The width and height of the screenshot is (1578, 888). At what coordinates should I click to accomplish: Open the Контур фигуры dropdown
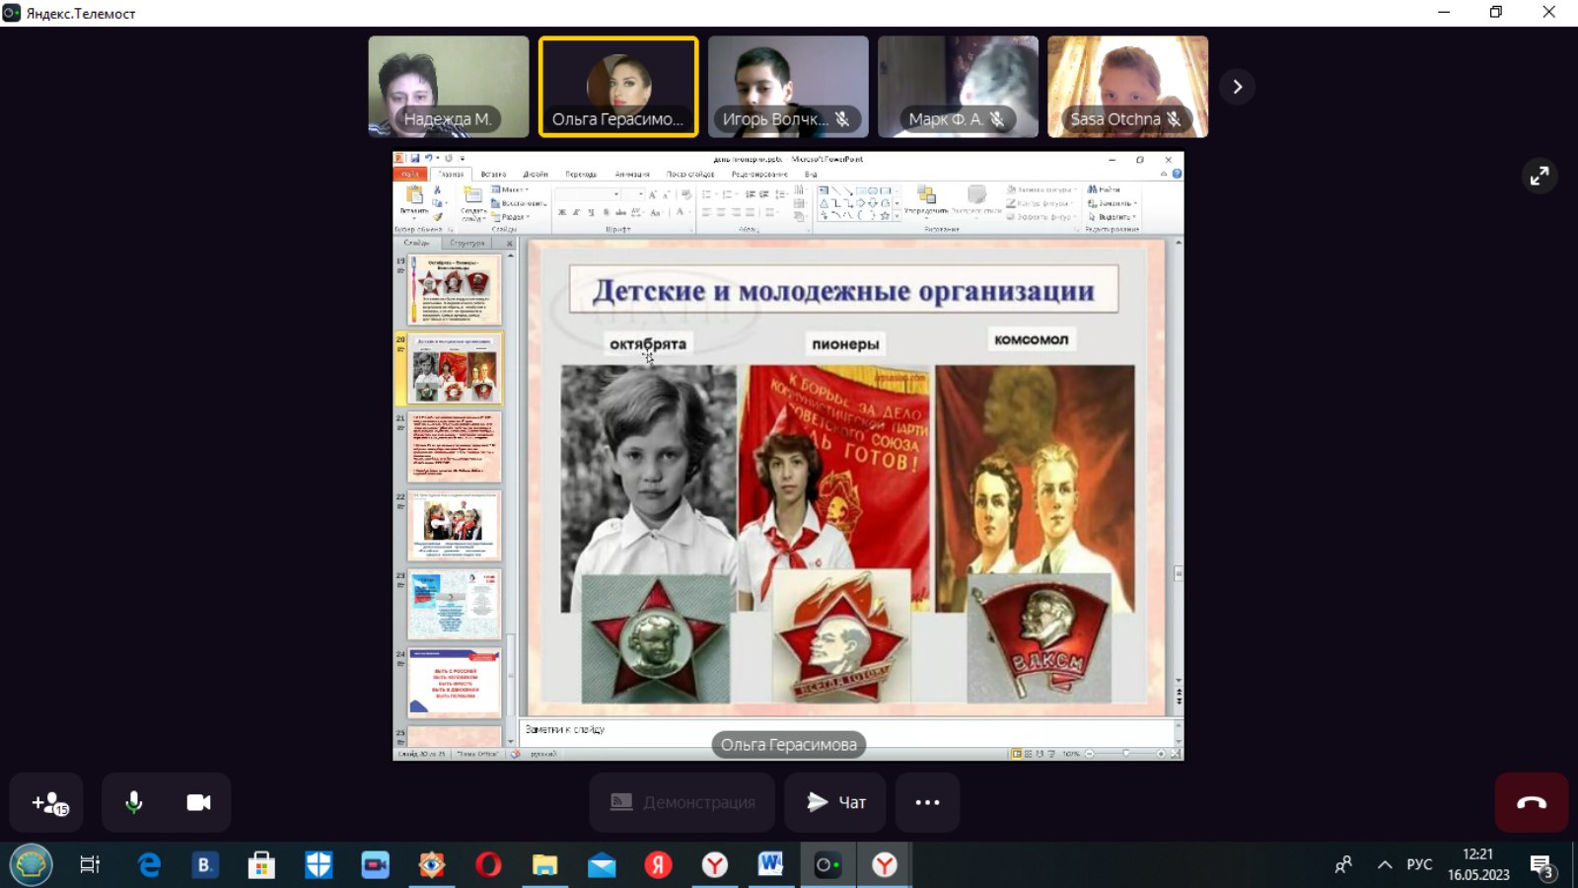coord(1040,203)
